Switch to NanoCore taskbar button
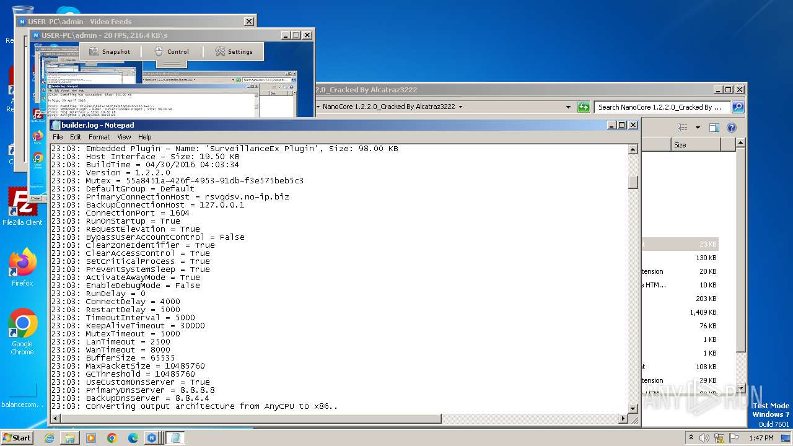This screenshot has height=446, width=793. [152, 438]
